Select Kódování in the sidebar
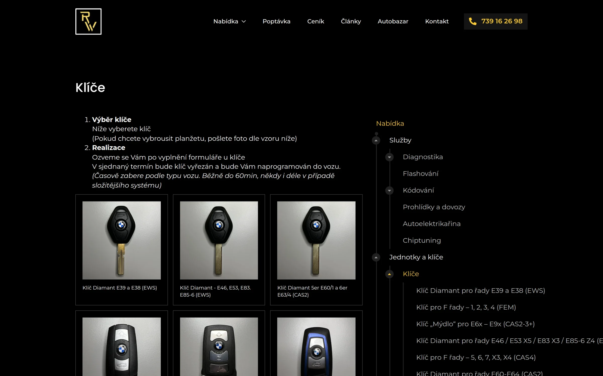Screen dimensions: 603x376 point(418,191)
